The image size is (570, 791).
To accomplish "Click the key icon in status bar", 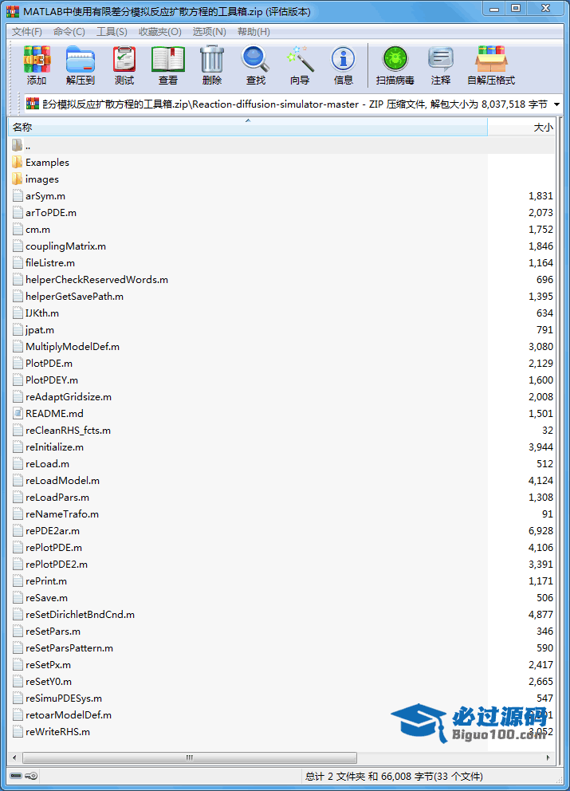I will click(31, 776).
